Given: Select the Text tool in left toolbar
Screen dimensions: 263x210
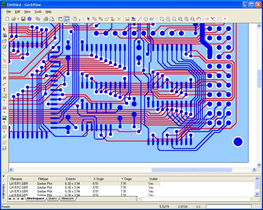Looking at the screenshot, I should [4, 90].
